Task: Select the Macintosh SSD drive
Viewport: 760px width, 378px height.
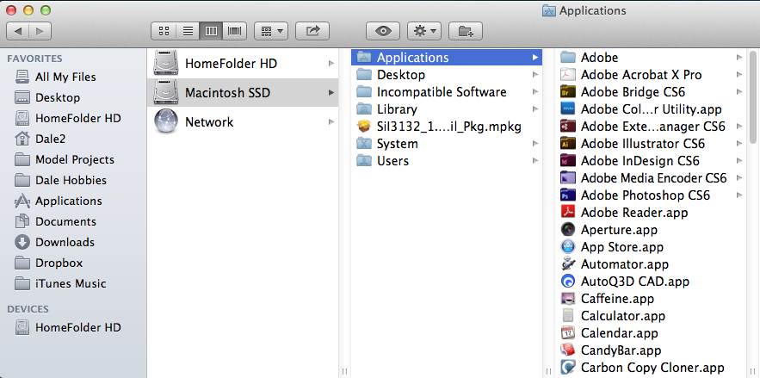Action: click(x=243, y=92)
